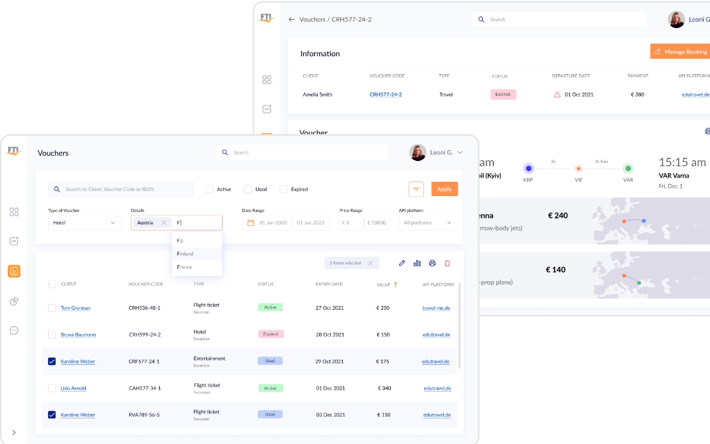The image size is (710, 444).
Task: Toggle the Expired filter checkbox
Action: pyautogui.click(x=283, y=189)
